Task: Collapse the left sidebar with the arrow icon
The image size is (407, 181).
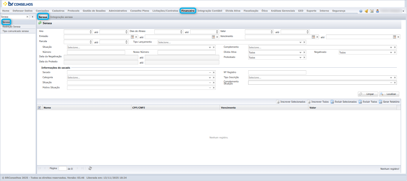Action: click(32, 17)
